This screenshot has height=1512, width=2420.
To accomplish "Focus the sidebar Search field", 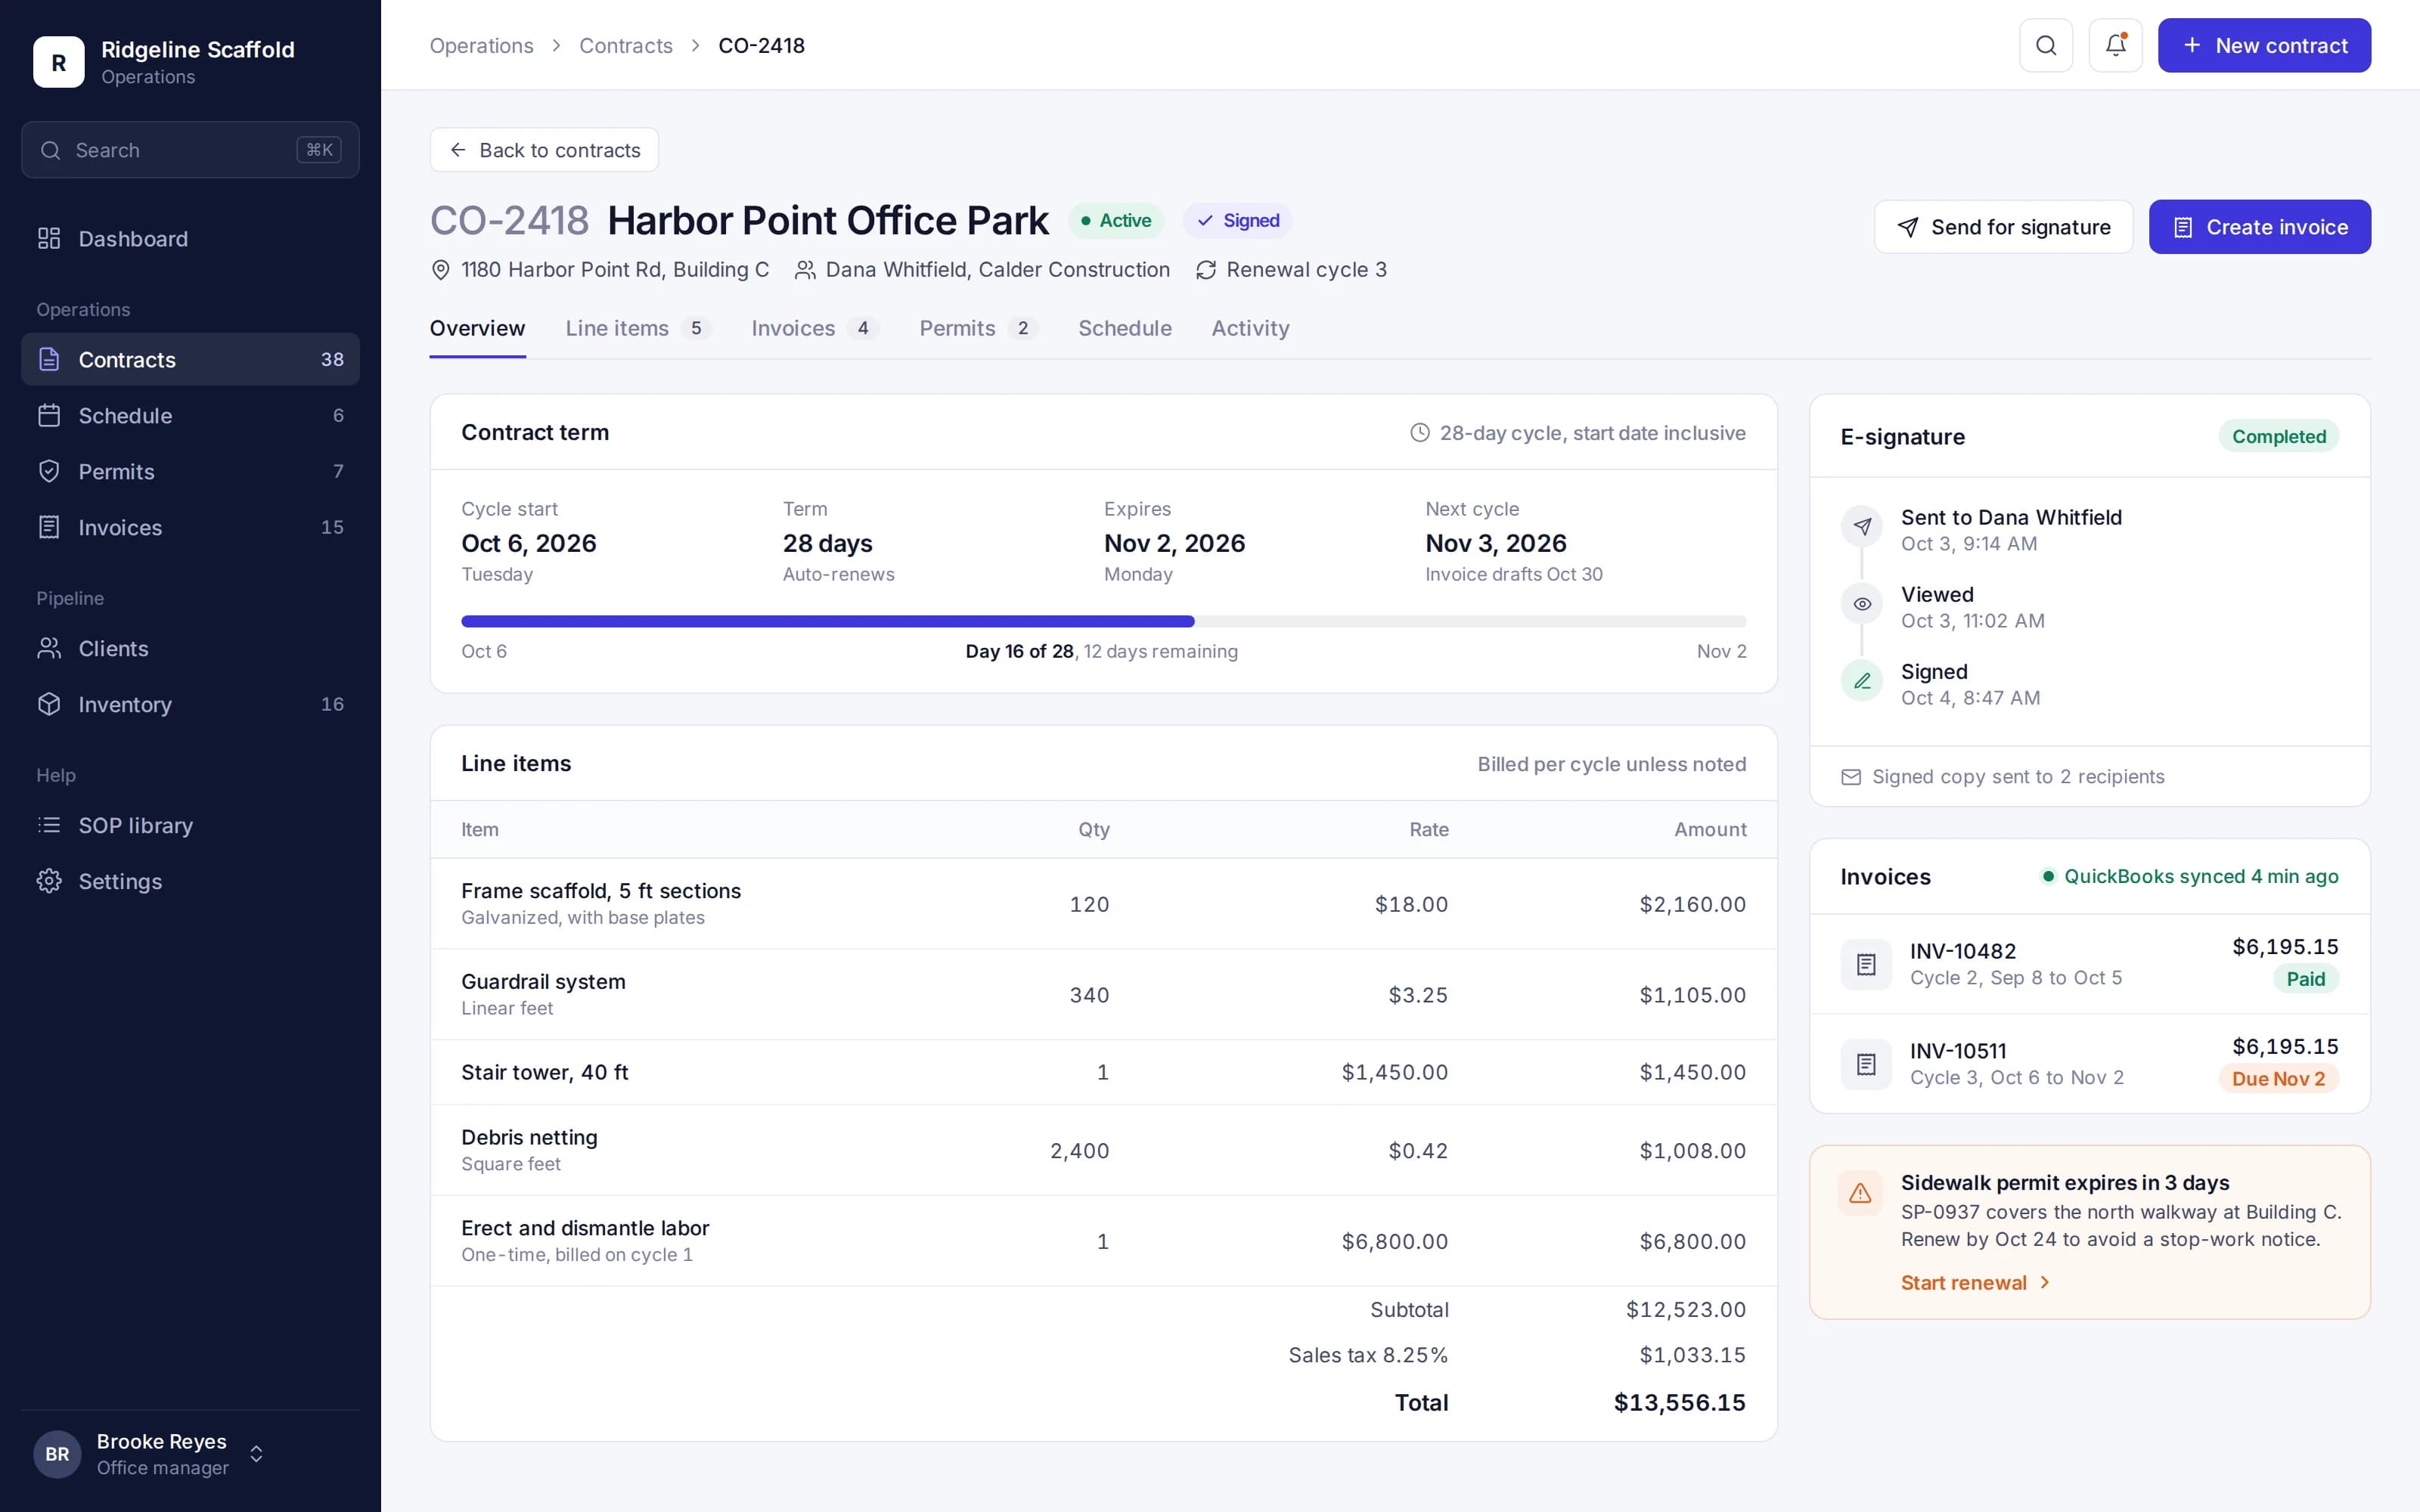I will [x=190, y=150].
